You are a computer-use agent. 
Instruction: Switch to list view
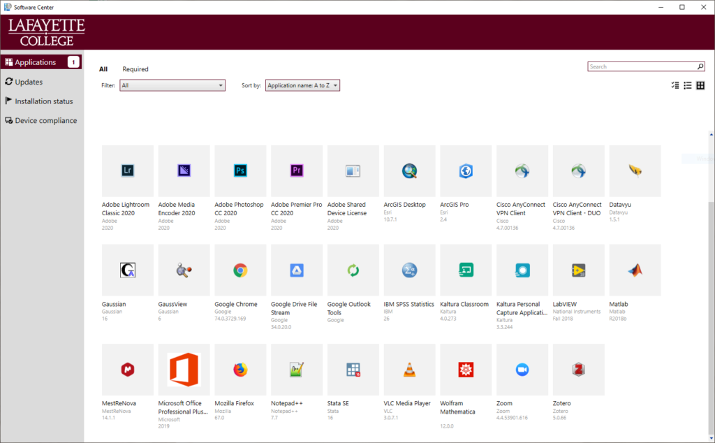pos(688,85)
